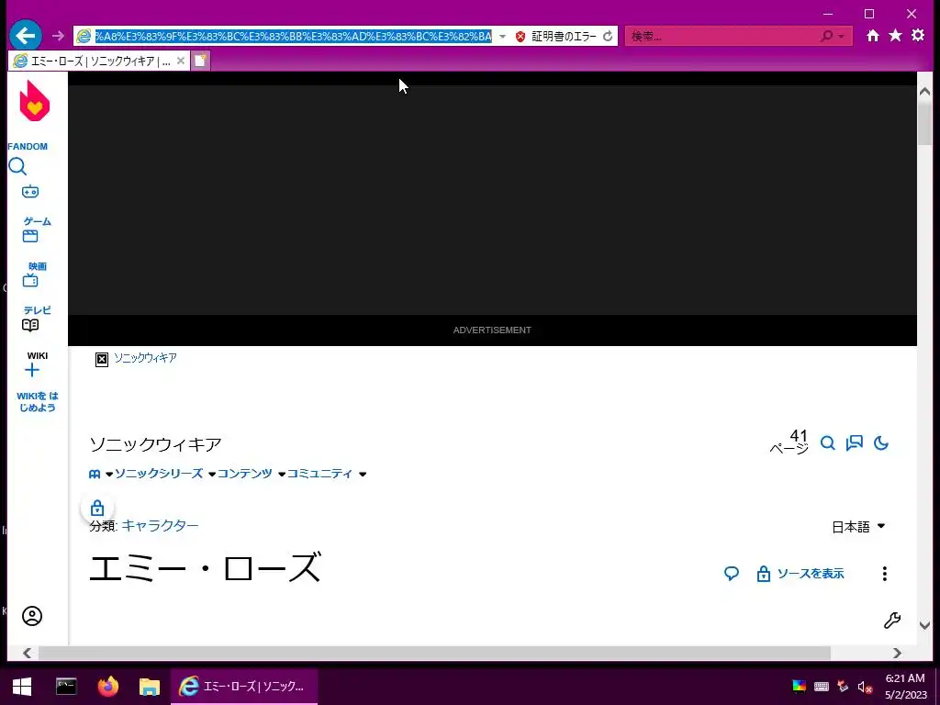Open File Explorer from taskbar
The width and height of the screenshot is (940, 705).
pos(150,687)
